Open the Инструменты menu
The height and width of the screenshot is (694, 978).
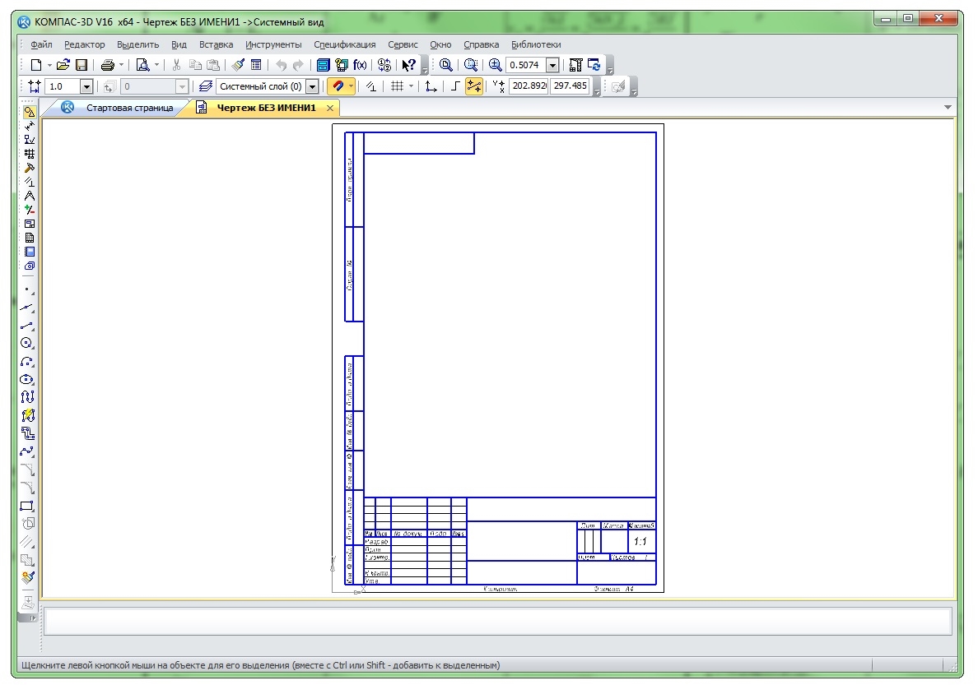(x=273, y=44)
